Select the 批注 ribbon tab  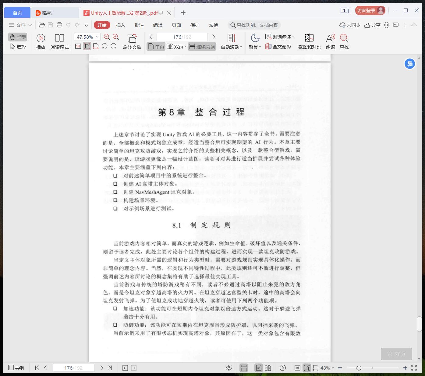(x=139, y=25)
